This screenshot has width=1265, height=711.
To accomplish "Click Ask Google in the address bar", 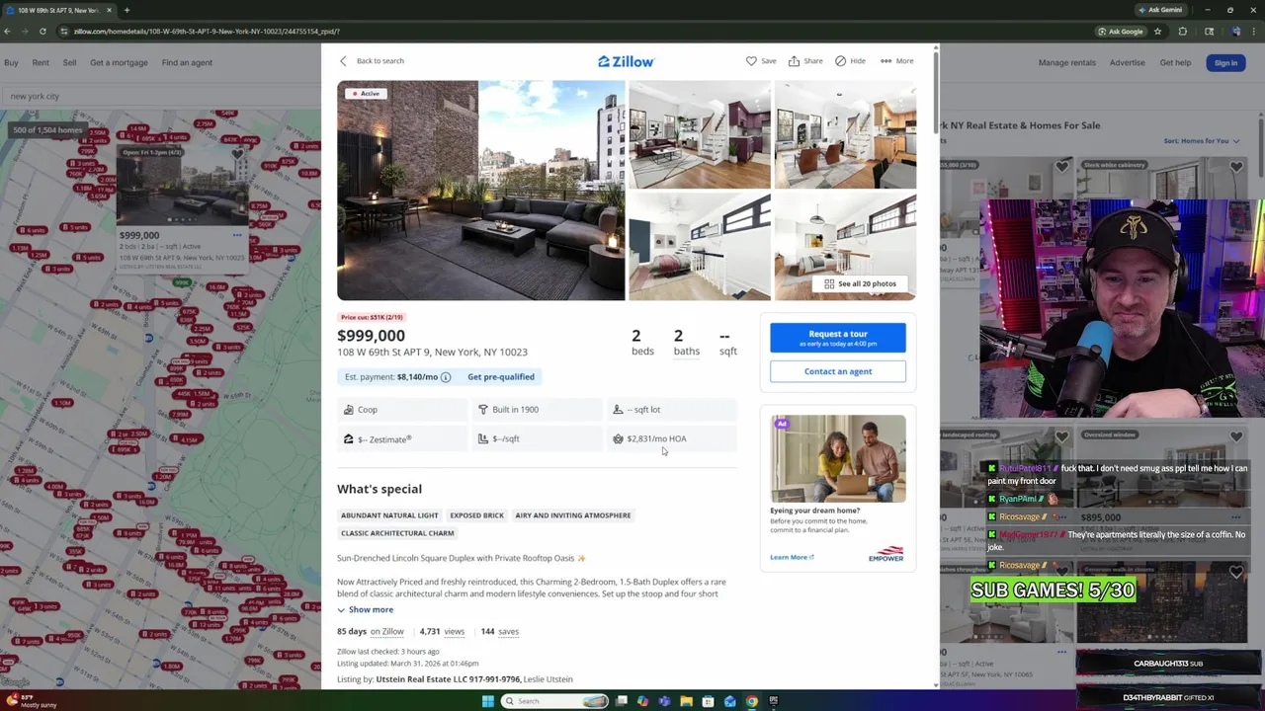I will coord(1120,31).
